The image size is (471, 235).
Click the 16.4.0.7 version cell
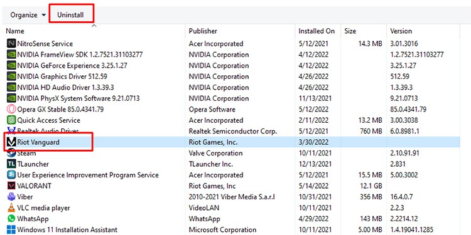pyautogui.click(x=401, y=197)
